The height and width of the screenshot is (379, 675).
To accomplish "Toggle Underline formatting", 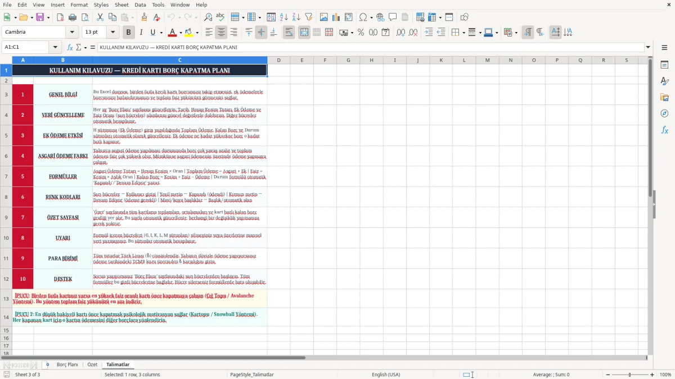I will pos(152,33).
